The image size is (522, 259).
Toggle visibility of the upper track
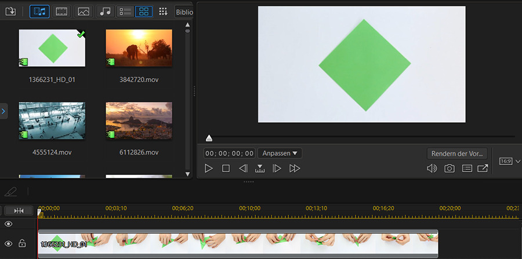[9, 224]
